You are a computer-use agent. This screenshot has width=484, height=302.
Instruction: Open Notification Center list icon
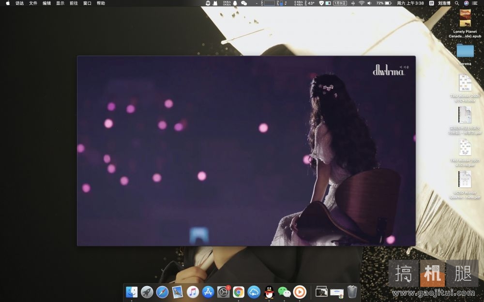click(475, 3)
